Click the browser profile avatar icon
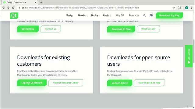 click(x=186, y=8)
